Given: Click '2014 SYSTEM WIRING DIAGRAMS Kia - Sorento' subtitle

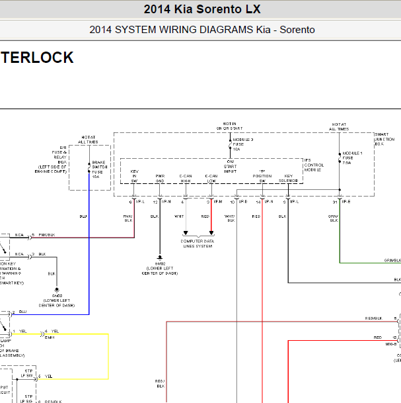Looking at the screenshot, I should click(202, 30).
